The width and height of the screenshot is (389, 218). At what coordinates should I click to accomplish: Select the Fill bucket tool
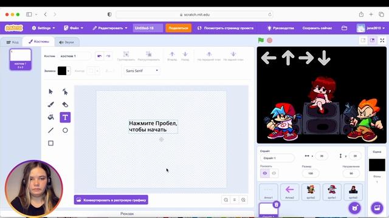click(50, 117)
